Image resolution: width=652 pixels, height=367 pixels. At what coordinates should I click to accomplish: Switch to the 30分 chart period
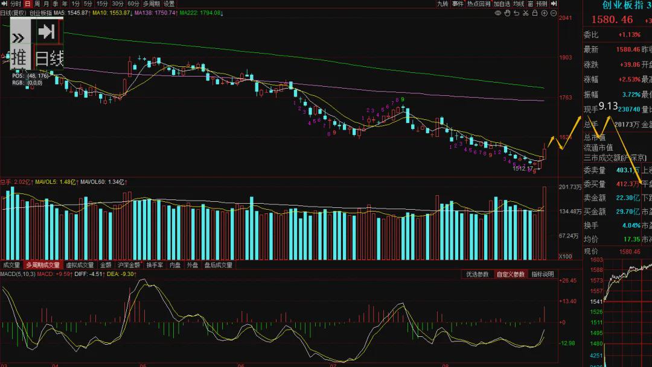118,4
